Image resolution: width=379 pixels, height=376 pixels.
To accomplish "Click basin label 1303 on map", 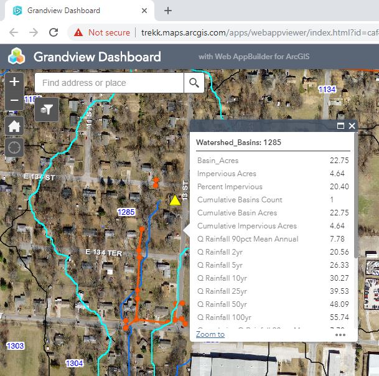I will pyautogui.click(x=15, y=345).
